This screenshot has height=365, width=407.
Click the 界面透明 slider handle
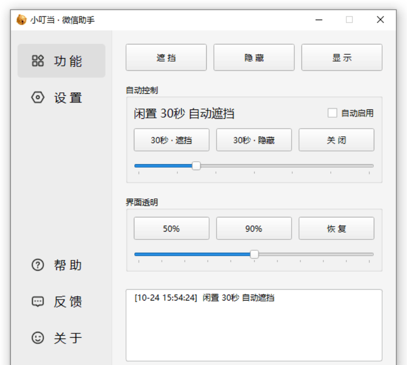click(x=254, y=254)
